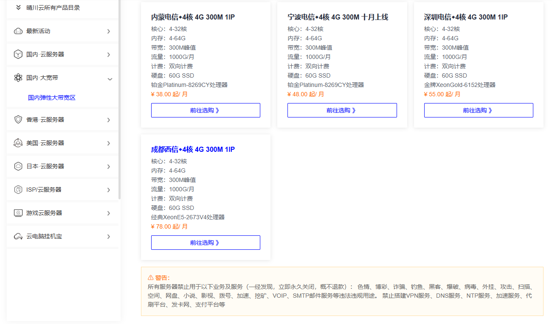
Task: Expand the ISP/云服务器 chevron arrow
Action: pos(109,190)
